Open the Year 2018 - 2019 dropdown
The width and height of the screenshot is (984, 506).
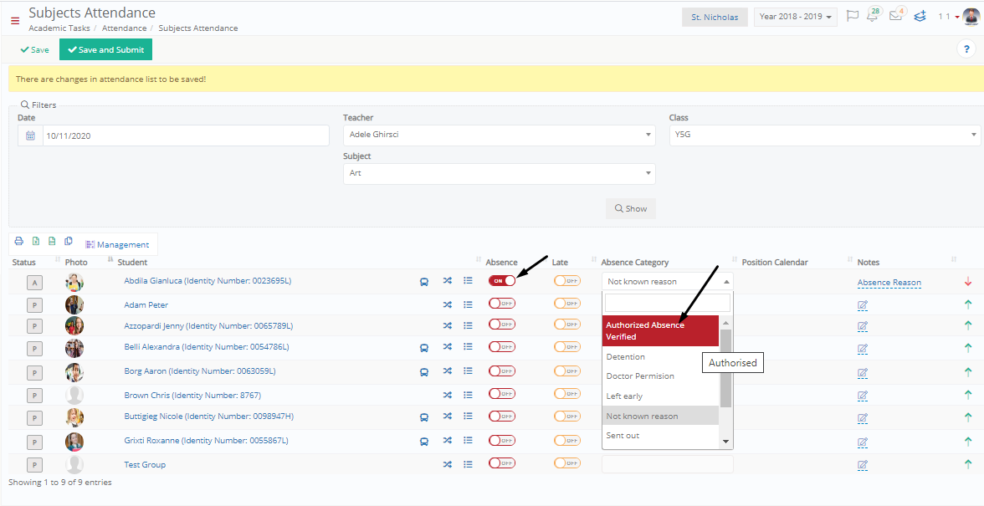tap(795, 17)
